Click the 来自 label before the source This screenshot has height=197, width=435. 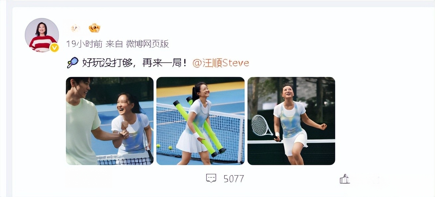click(114, 44)
